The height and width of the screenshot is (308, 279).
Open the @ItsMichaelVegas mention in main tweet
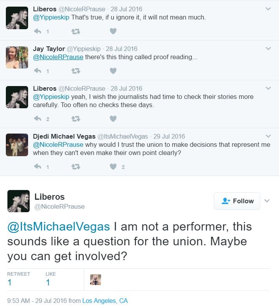[x=59, y=226]
